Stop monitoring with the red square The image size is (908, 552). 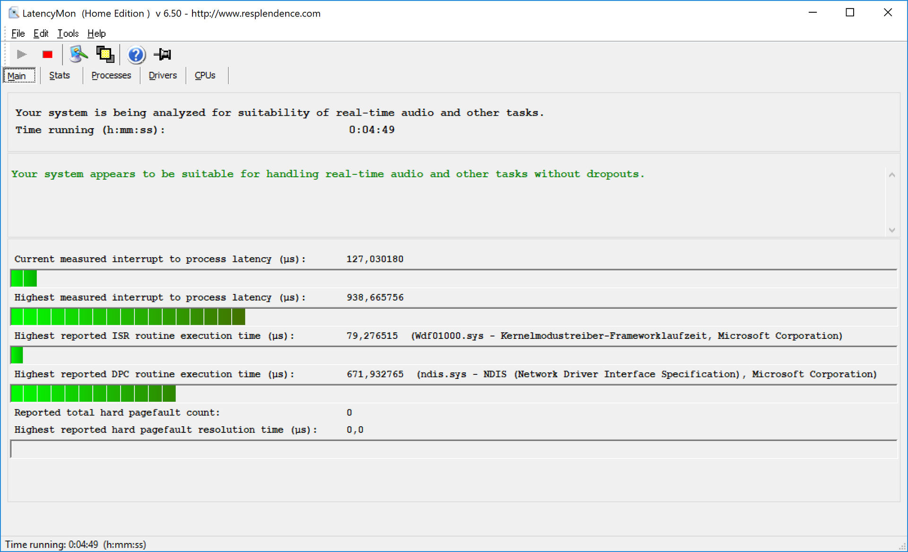click(47, 55)
